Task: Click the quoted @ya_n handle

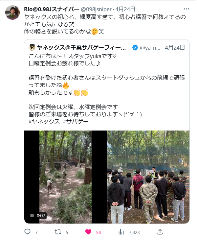Action: click(x=150, y=48)
